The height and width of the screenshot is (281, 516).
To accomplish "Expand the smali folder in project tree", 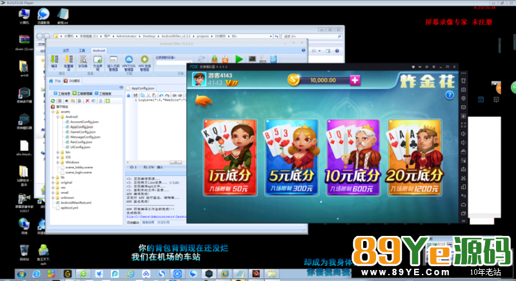I will (x=53, y=193).
